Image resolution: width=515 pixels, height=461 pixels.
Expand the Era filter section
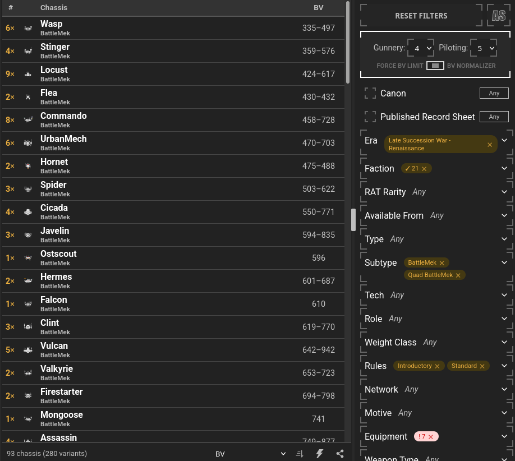pos(504,140)
